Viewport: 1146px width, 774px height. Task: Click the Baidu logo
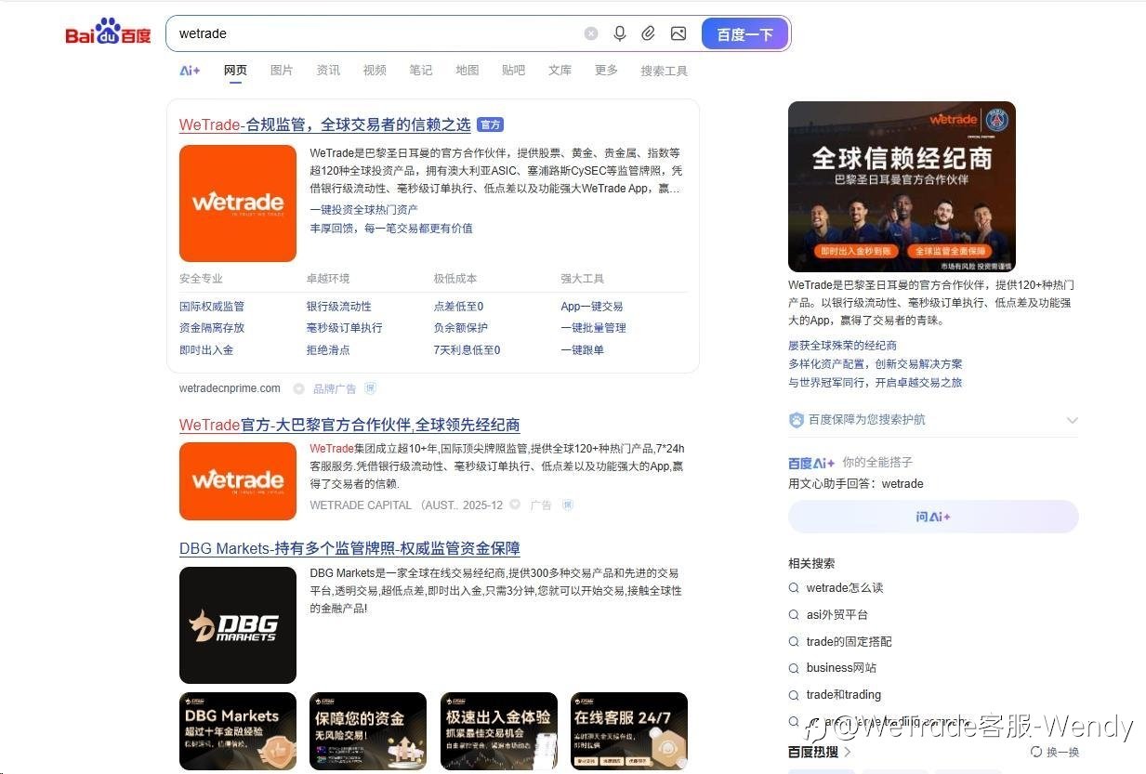[x=108, y=32]
